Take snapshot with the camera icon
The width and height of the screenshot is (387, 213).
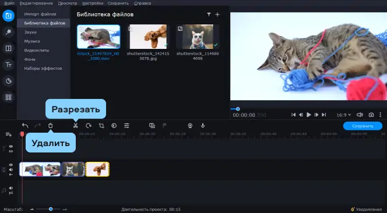(371, 115)
